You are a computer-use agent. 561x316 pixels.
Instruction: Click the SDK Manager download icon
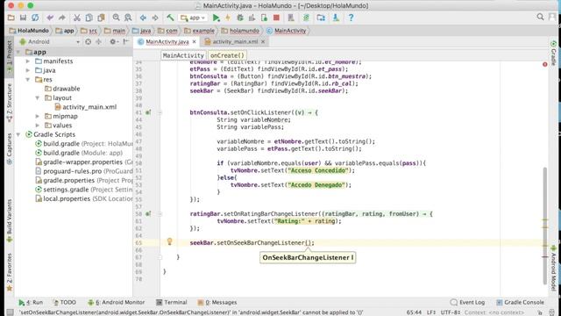336,18
